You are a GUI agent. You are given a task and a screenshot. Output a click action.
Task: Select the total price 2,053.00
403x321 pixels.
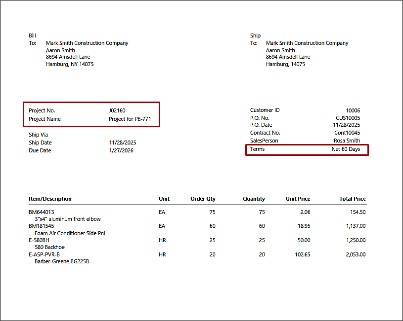tap(352, 254)
